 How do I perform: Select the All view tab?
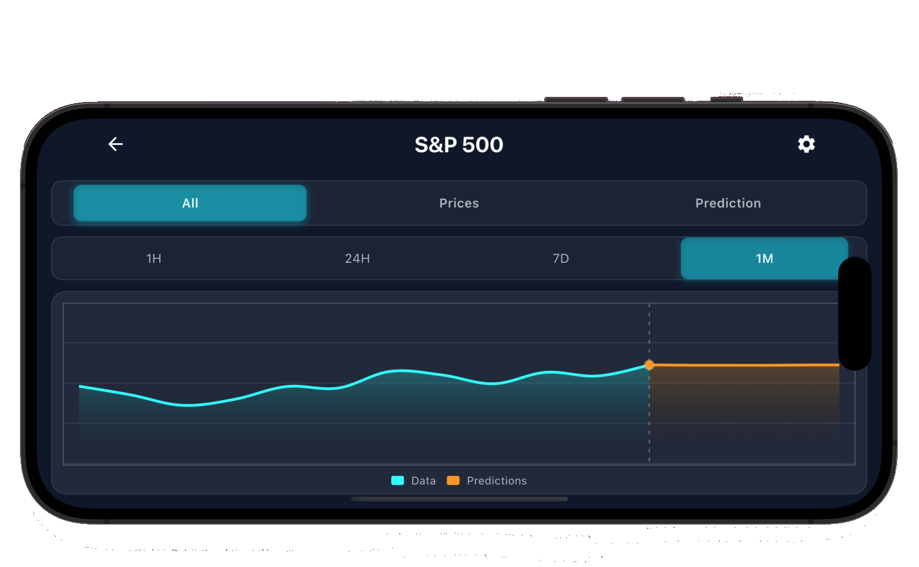pos(190,203)
